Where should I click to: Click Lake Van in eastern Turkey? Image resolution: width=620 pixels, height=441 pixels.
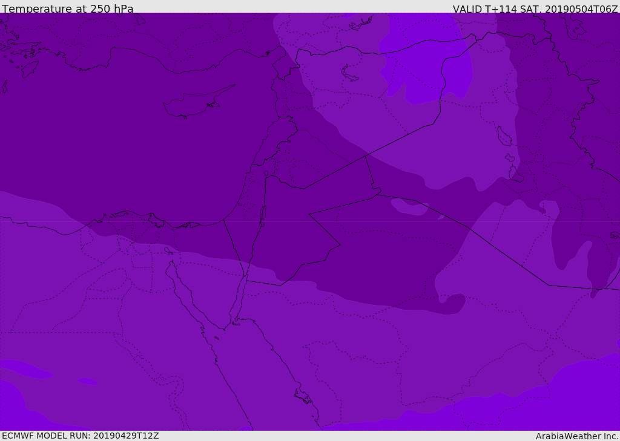tap(350, 73)
